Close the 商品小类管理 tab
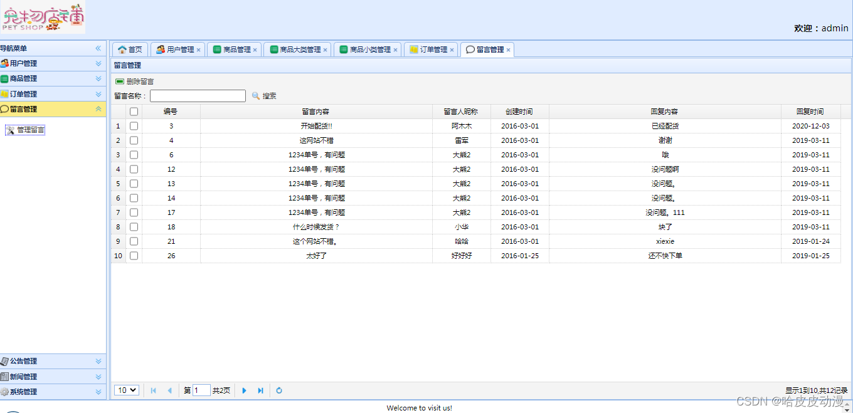Image resolution: width=853 pixels, height=413 pixels. point(396,50)
